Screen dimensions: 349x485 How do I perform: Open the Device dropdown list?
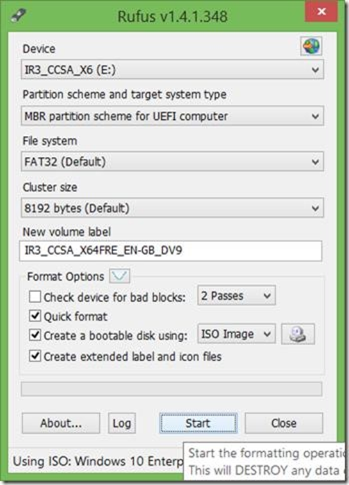click(172, 70)
